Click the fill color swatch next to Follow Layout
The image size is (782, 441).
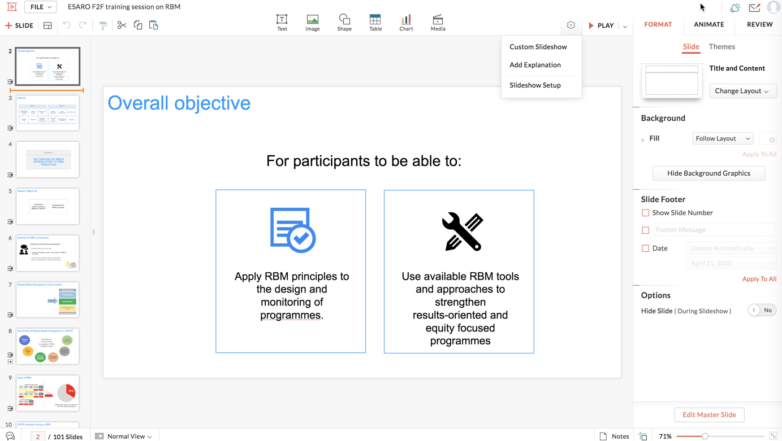(x=768, y=139)
